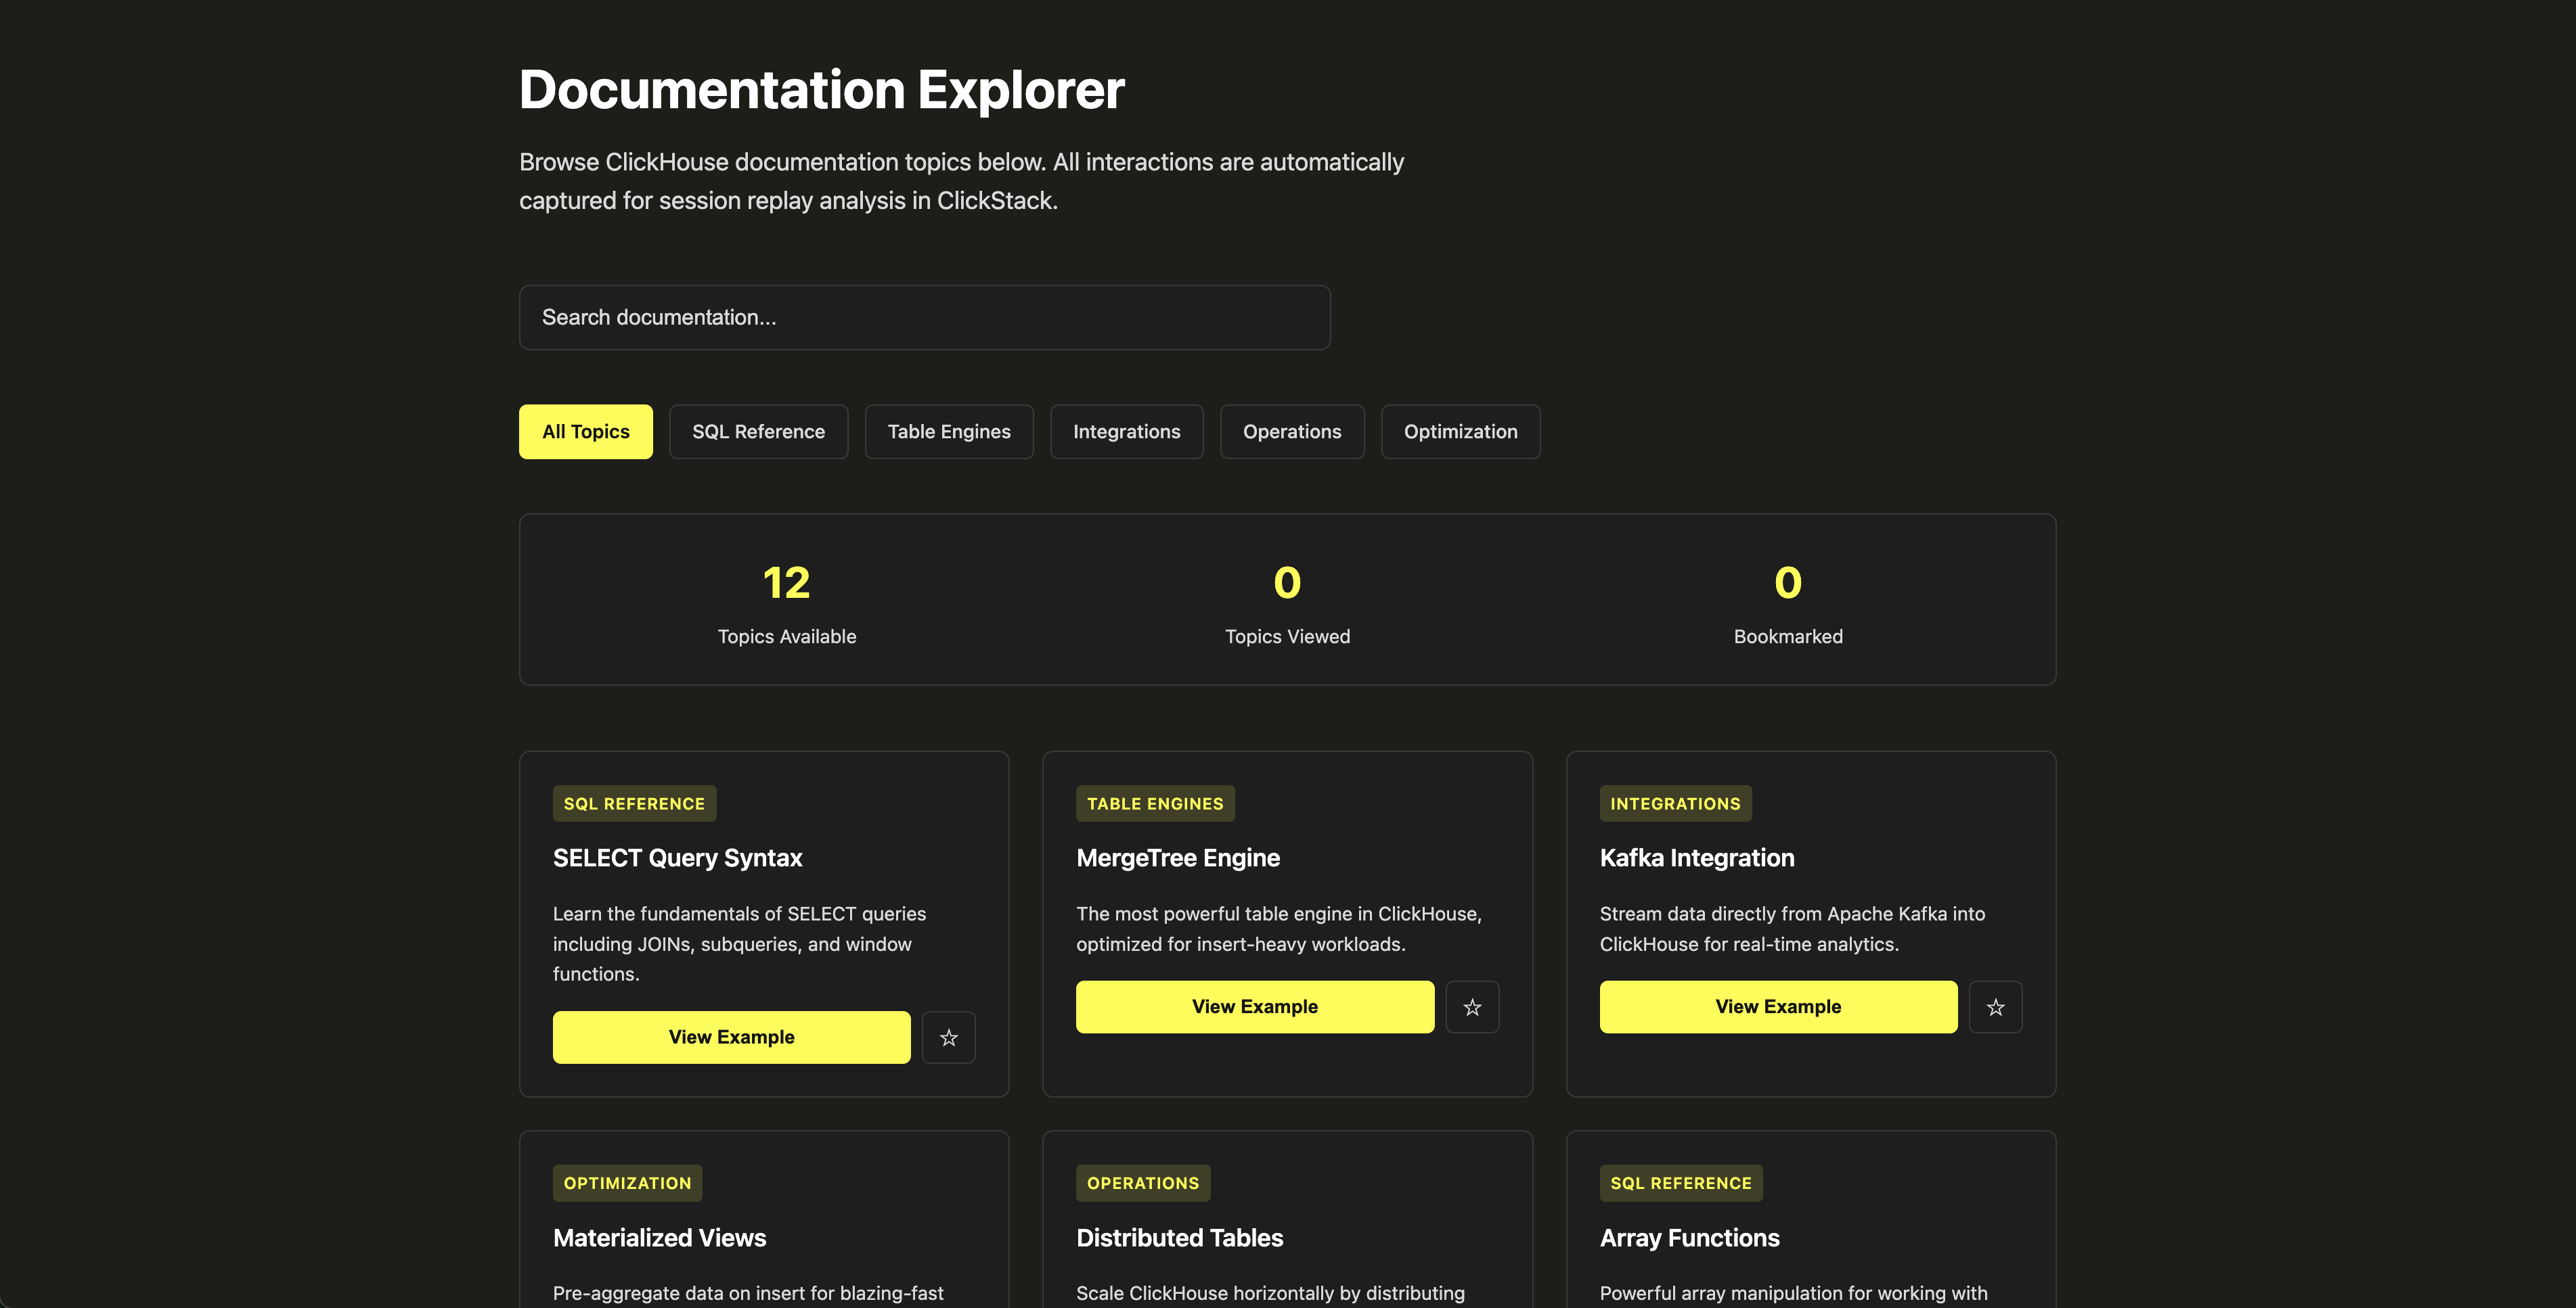The image size is (2576, 1308).
Task: Select the Optimization filter
Action: [1460, 431]
